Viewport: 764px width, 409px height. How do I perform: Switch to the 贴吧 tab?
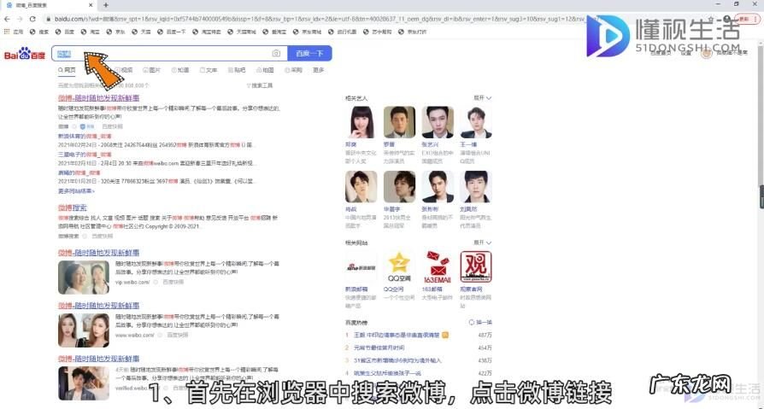(237, 70)
